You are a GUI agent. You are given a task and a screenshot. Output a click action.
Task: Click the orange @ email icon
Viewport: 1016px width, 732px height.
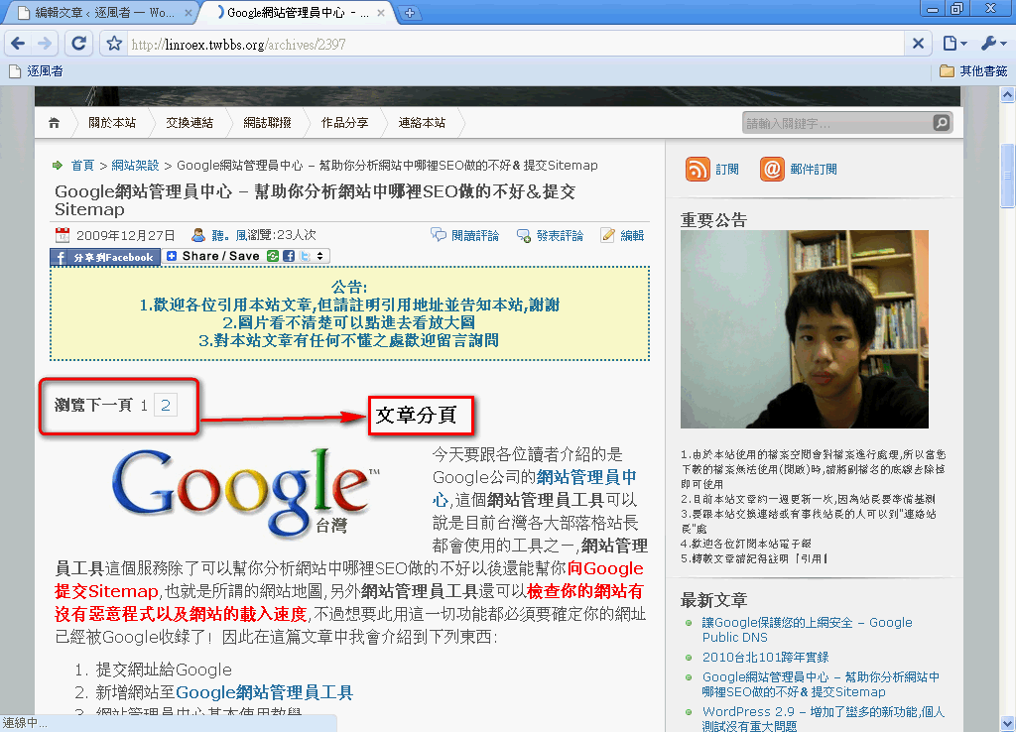point(772,169)
